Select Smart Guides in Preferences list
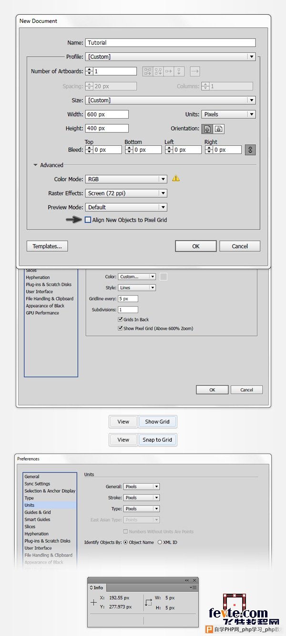This screenshot has width=286, height=636. pos(37,519)
